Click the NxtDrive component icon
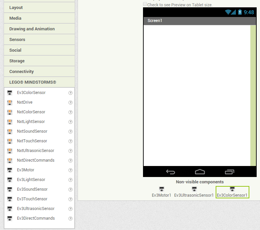The width and height of the screenshot is (260, 230). (x=10, y=102)
